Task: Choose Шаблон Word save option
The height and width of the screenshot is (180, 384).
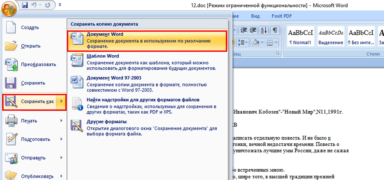Action: pyautogui.click(x=147, y=62)
